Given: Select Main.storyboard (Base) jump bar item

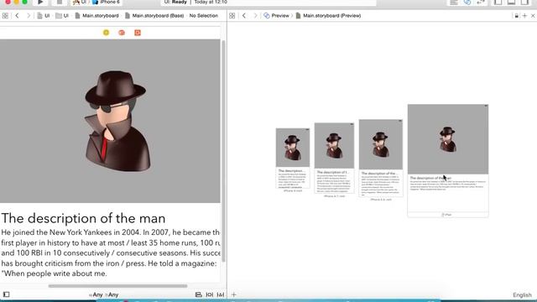Looking at the screenshot, I should click(154, 16).
